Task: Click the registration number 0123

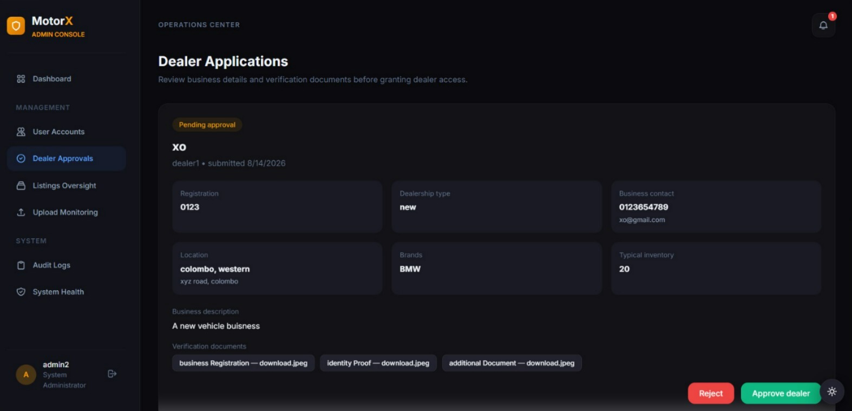Action: [189, 207]
